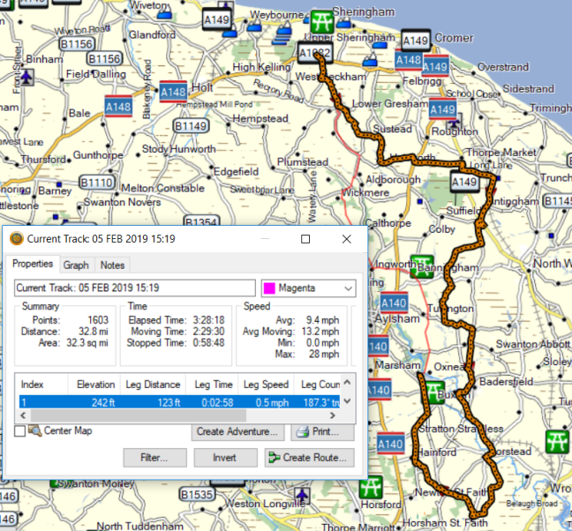The height and width of the screenshot is (531, 572).
Task: Open the Notes tab
Action: coord(112,265)
